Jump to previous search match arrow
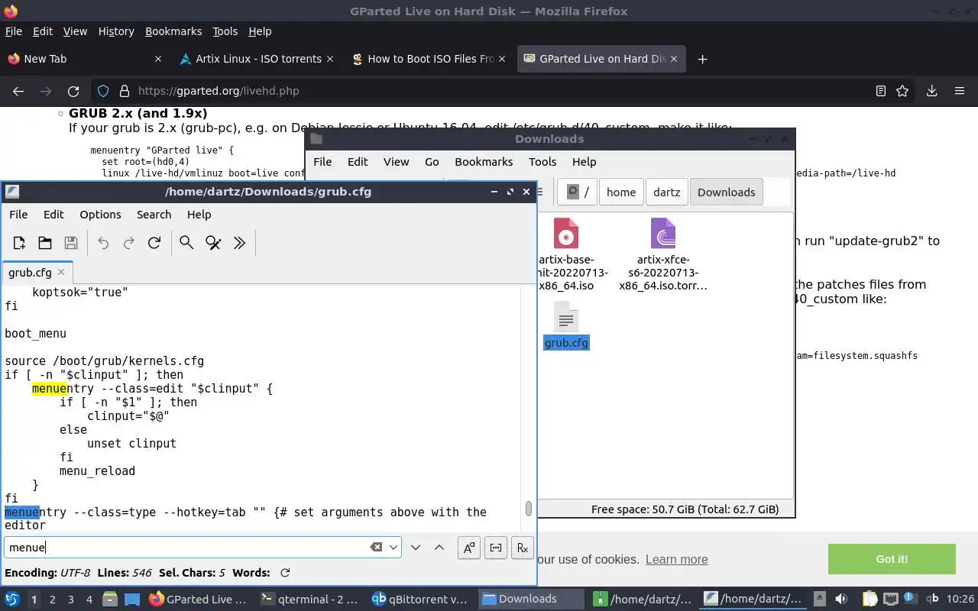 click(x=439, y=547)
